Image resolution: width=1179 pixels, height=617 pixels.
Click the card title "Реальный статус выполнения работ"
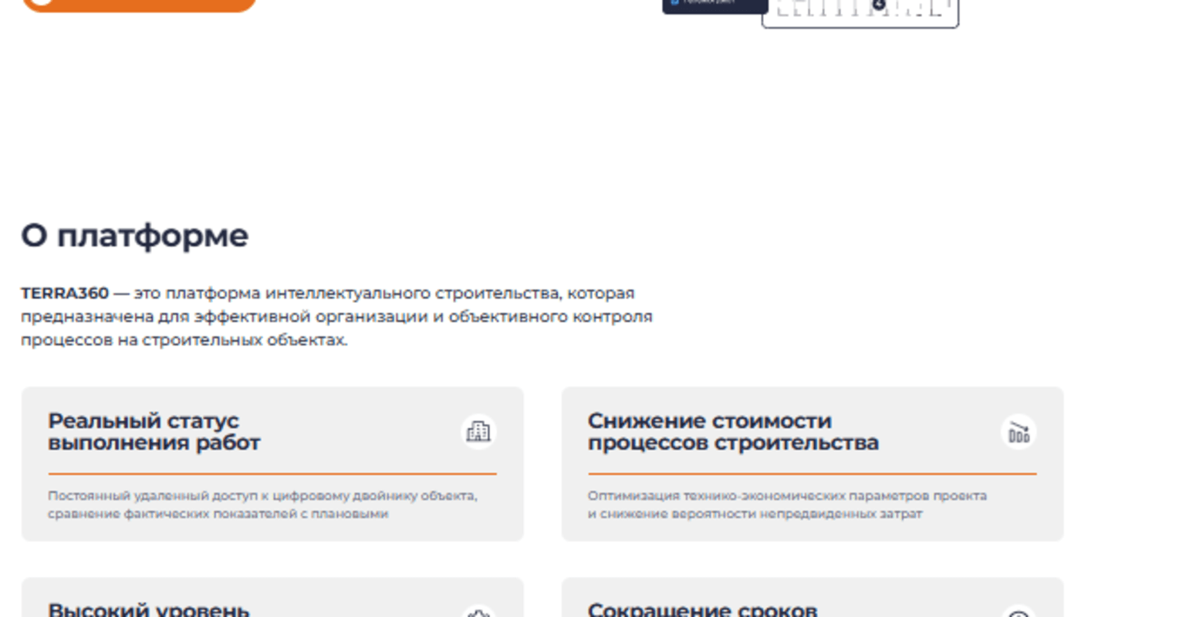click(154, 432)
